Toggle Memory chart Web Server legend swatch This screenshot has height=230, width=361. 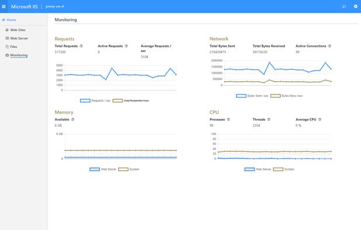tap(95, 169)
